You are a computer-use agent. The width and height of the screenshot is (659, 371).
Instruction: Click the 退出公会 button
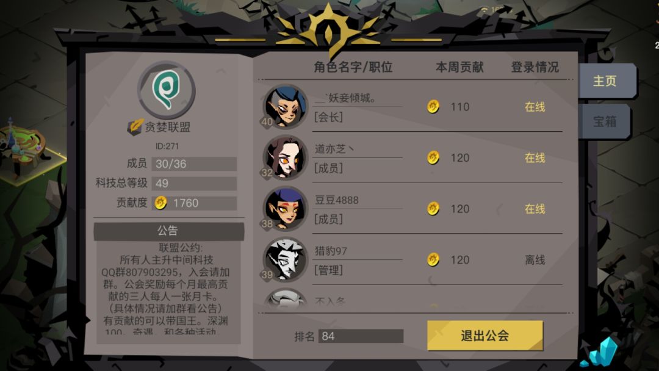click(x=485, y=335)
